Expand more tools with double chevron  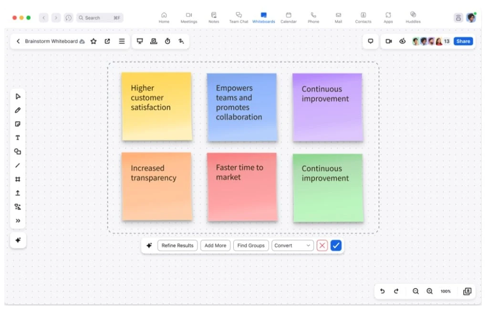[x=18, y=220]
